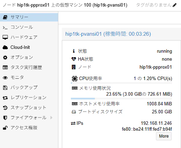Viewport: 181px width, 148px height.
Task: Click the IPs label
Action: tap(80, 123)
